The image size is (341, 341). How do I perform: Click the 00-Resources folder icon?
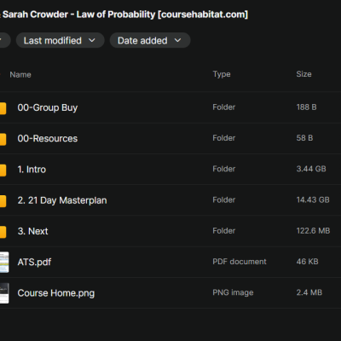tap(3, 139)
